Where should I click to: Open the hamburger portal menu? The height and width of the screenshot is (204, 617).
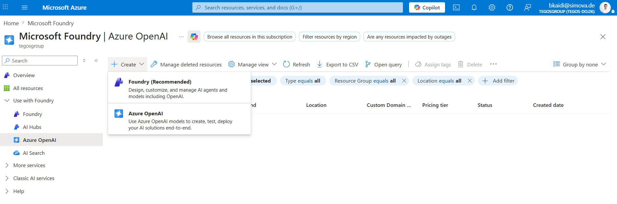pyautogui.click(x=25, y=7)
